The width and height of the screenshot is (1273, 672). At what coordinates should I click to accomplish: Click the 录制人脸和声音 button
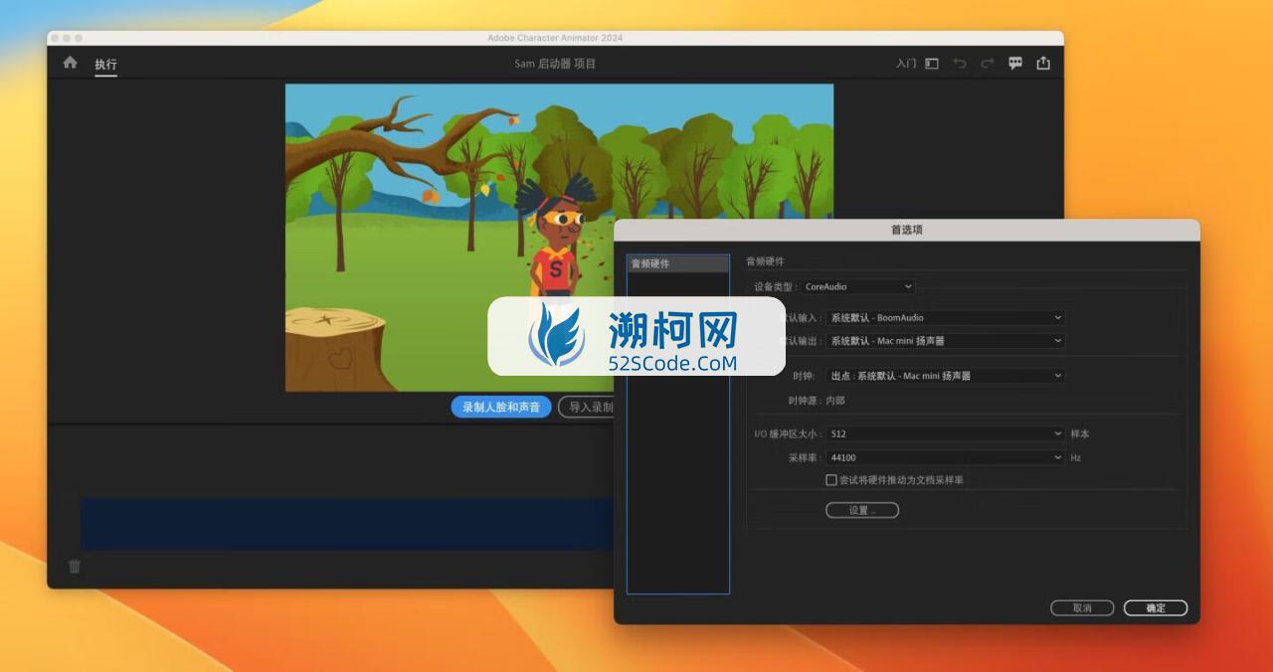(501, 408)
